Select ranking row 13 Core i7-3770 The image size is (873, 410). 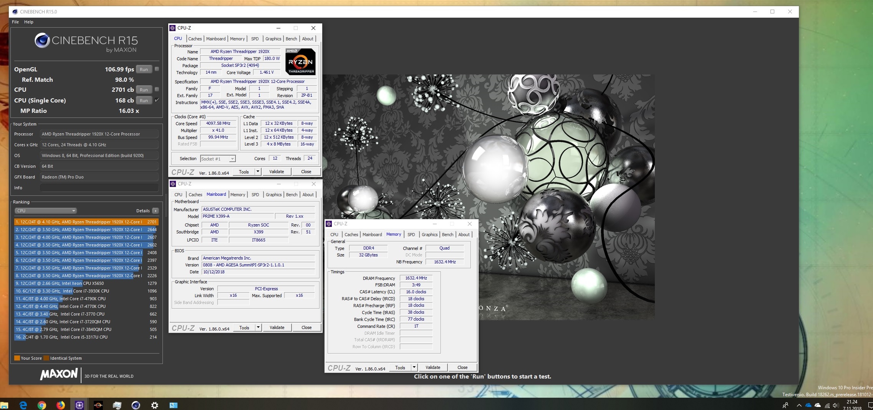[x=86, y=314]
